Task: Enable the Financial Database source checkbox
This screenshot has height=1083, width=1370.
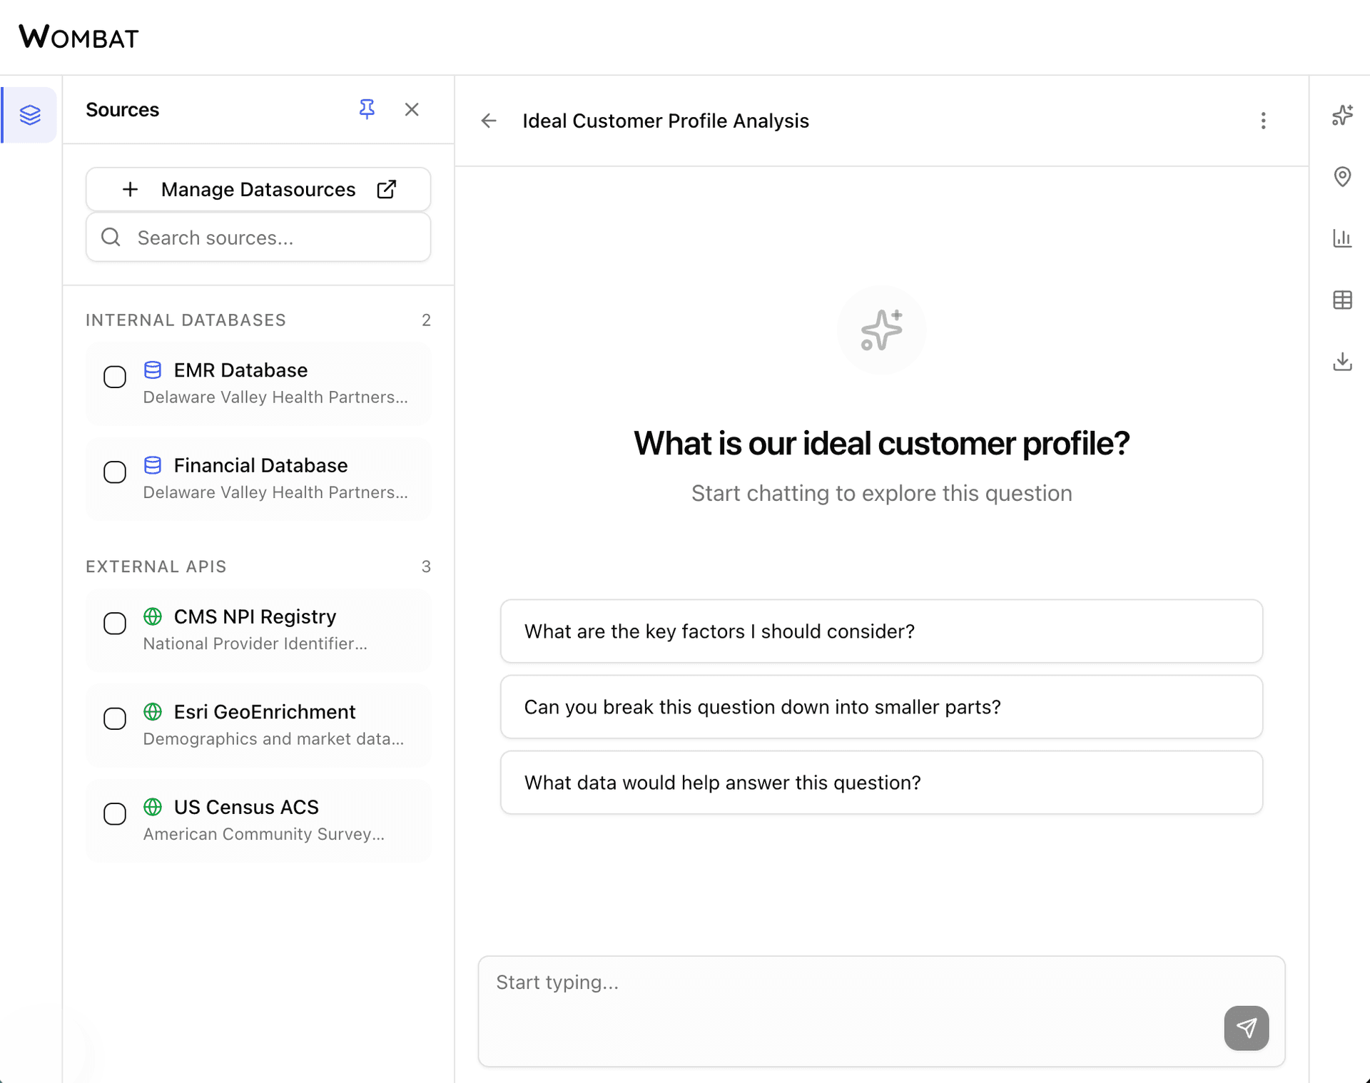Action: tap(115, 472)
